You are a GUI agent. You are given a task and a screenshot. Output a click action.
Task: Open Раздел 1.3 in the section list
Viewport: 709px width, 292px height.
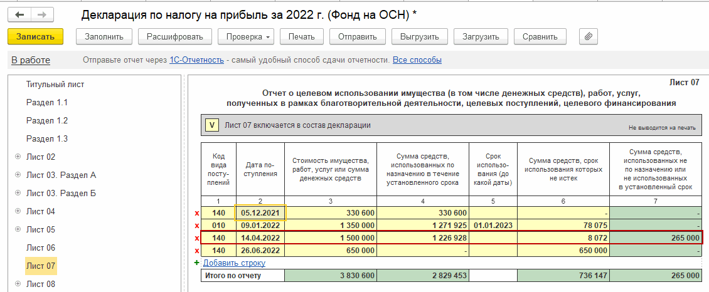tap(47, 138)
